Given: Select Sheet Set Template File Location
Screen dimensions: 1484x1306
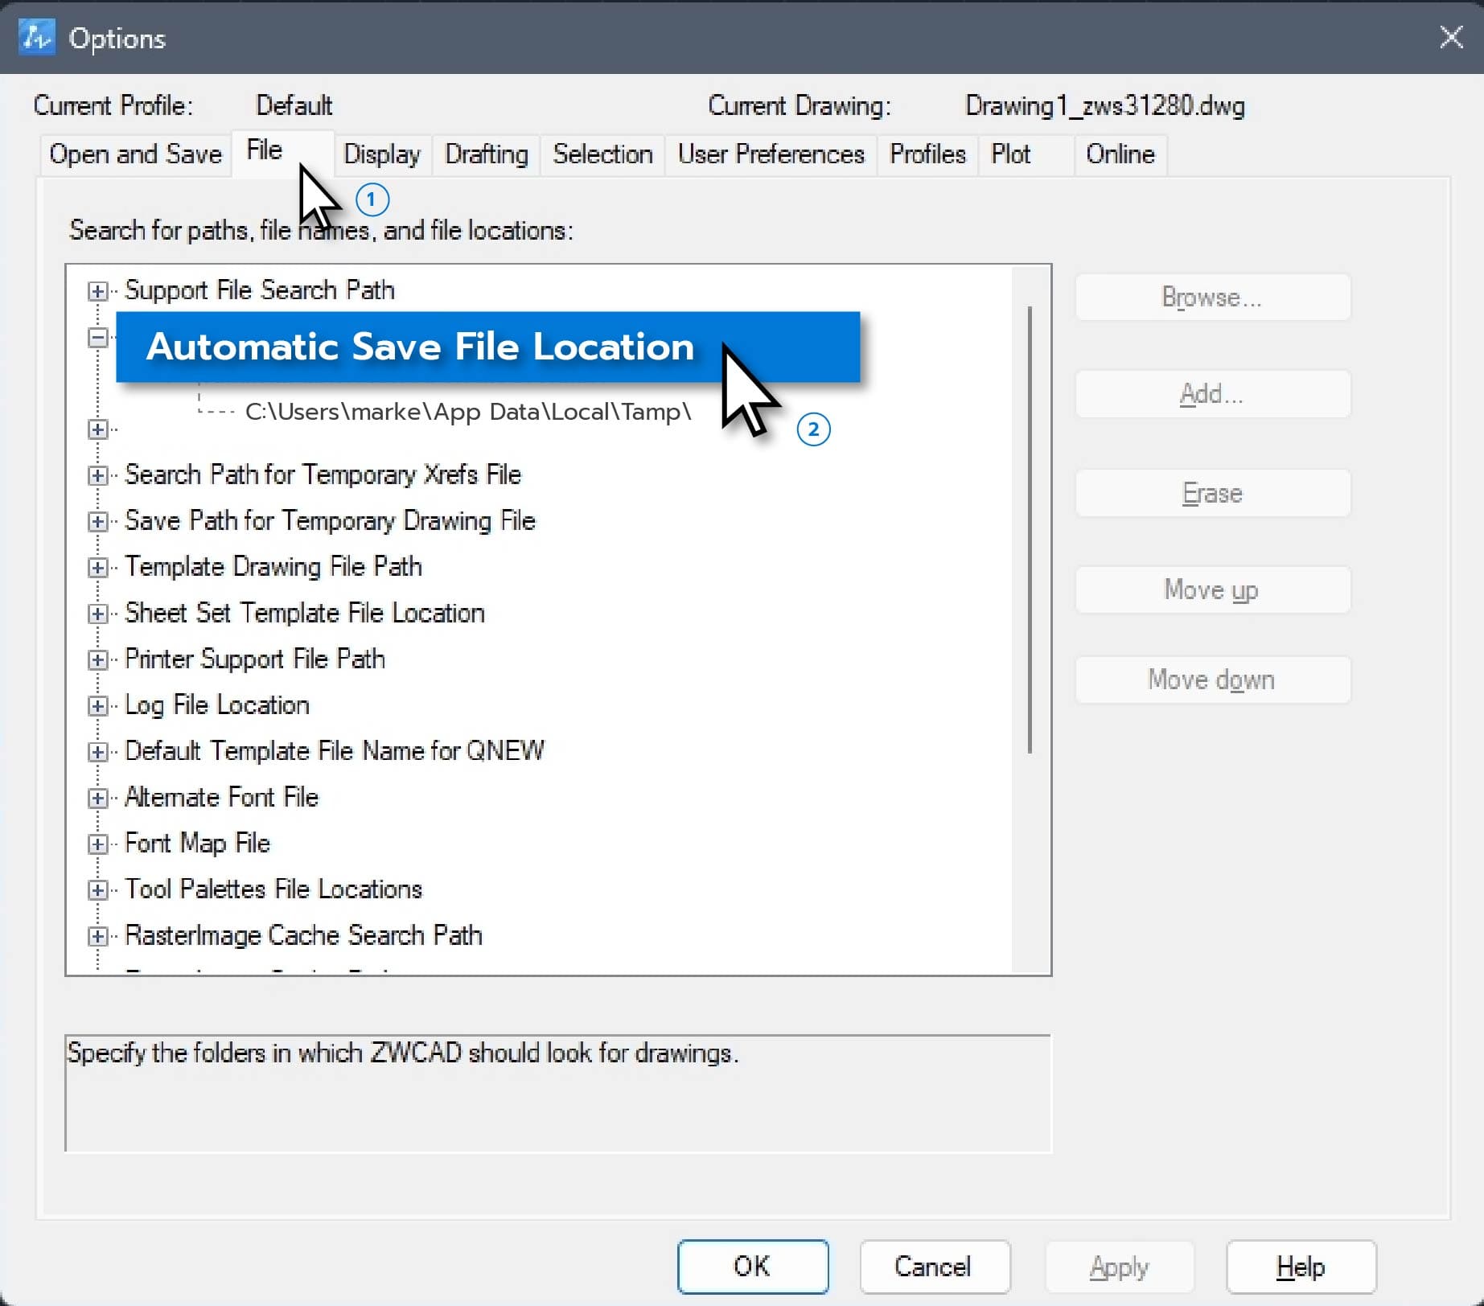Looking at the screenshot, I should point(305,613).
